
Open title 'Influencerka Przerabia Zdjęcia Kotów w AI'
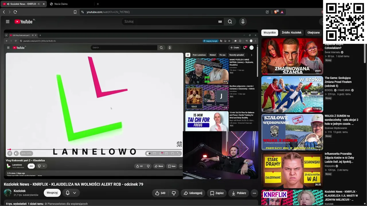pos(339,158)
